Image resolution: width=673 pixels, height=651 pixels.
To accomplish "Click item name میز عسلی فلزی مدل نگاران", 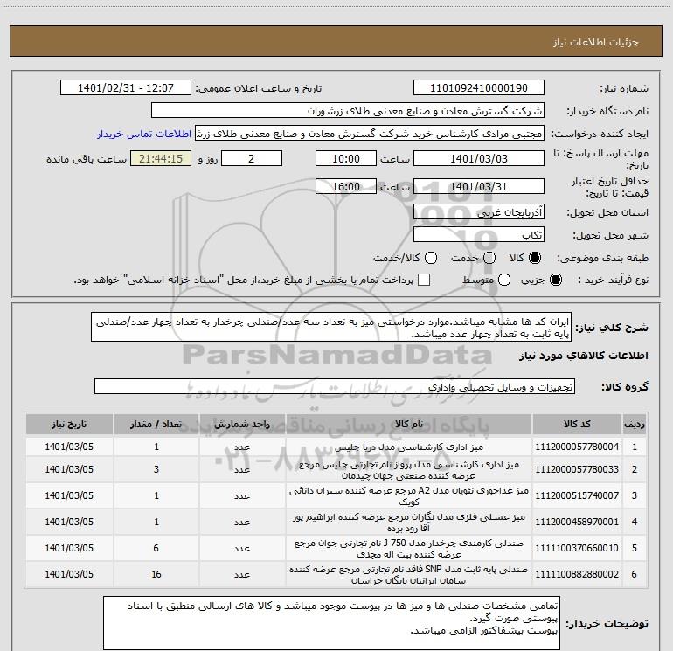I will coord(409,523).
